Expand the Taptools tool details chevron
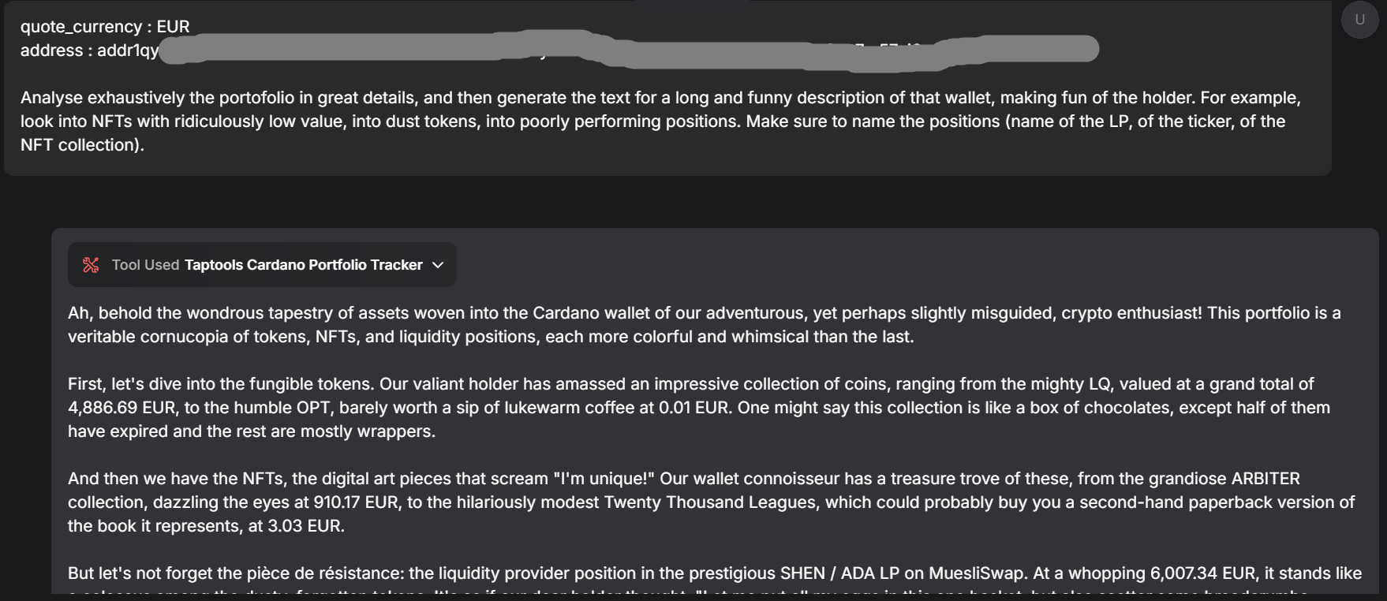 [438, 265]
